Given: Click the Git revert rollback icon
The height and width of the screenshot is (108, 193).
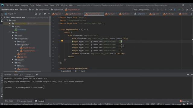Looking at the screenshot, I should 187,10.
